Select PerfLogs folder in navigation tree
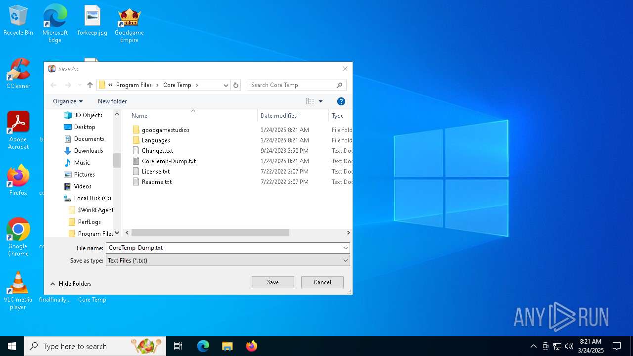This screenshot has height=356, width=633. (85, 222)
